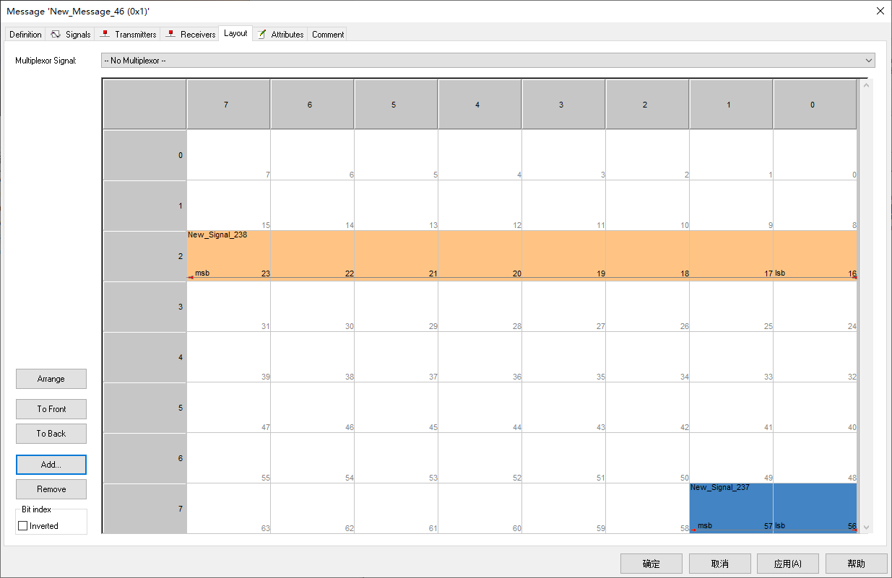Click the layout scrollbar down arrow
892x578 pixels.
click(x=867, y=527)
